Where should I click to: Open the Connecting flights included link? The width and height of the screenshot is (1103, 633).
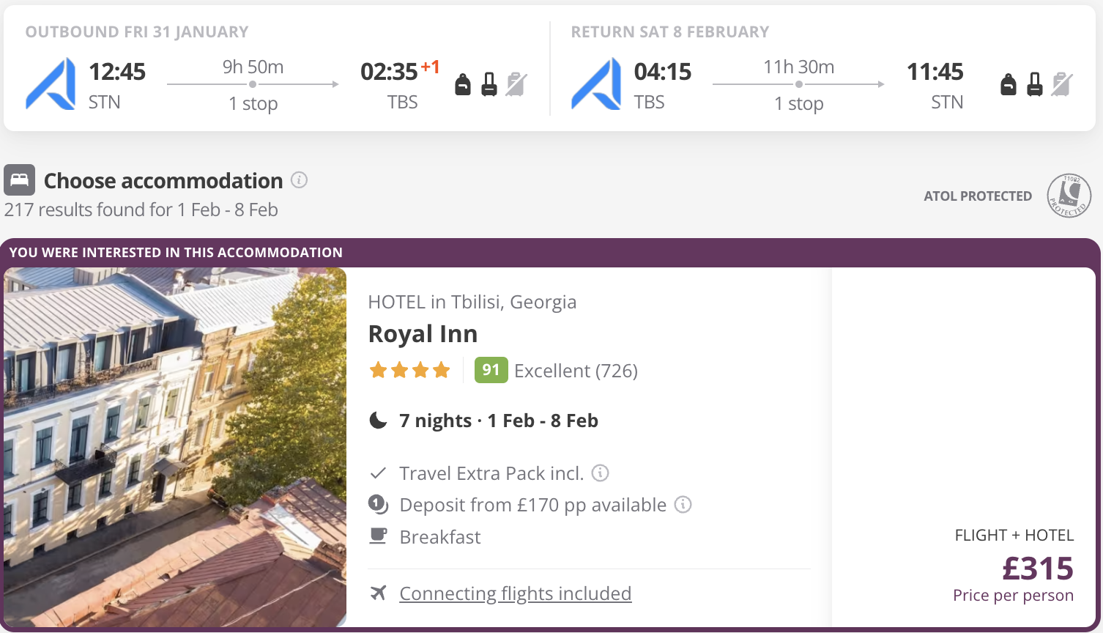point(516,593)
